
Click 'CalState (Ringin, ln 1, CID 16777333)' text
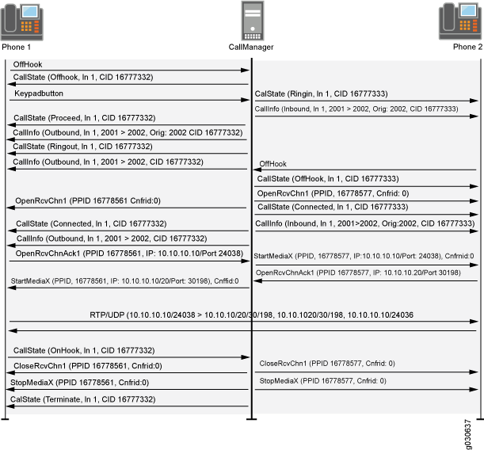321,93
